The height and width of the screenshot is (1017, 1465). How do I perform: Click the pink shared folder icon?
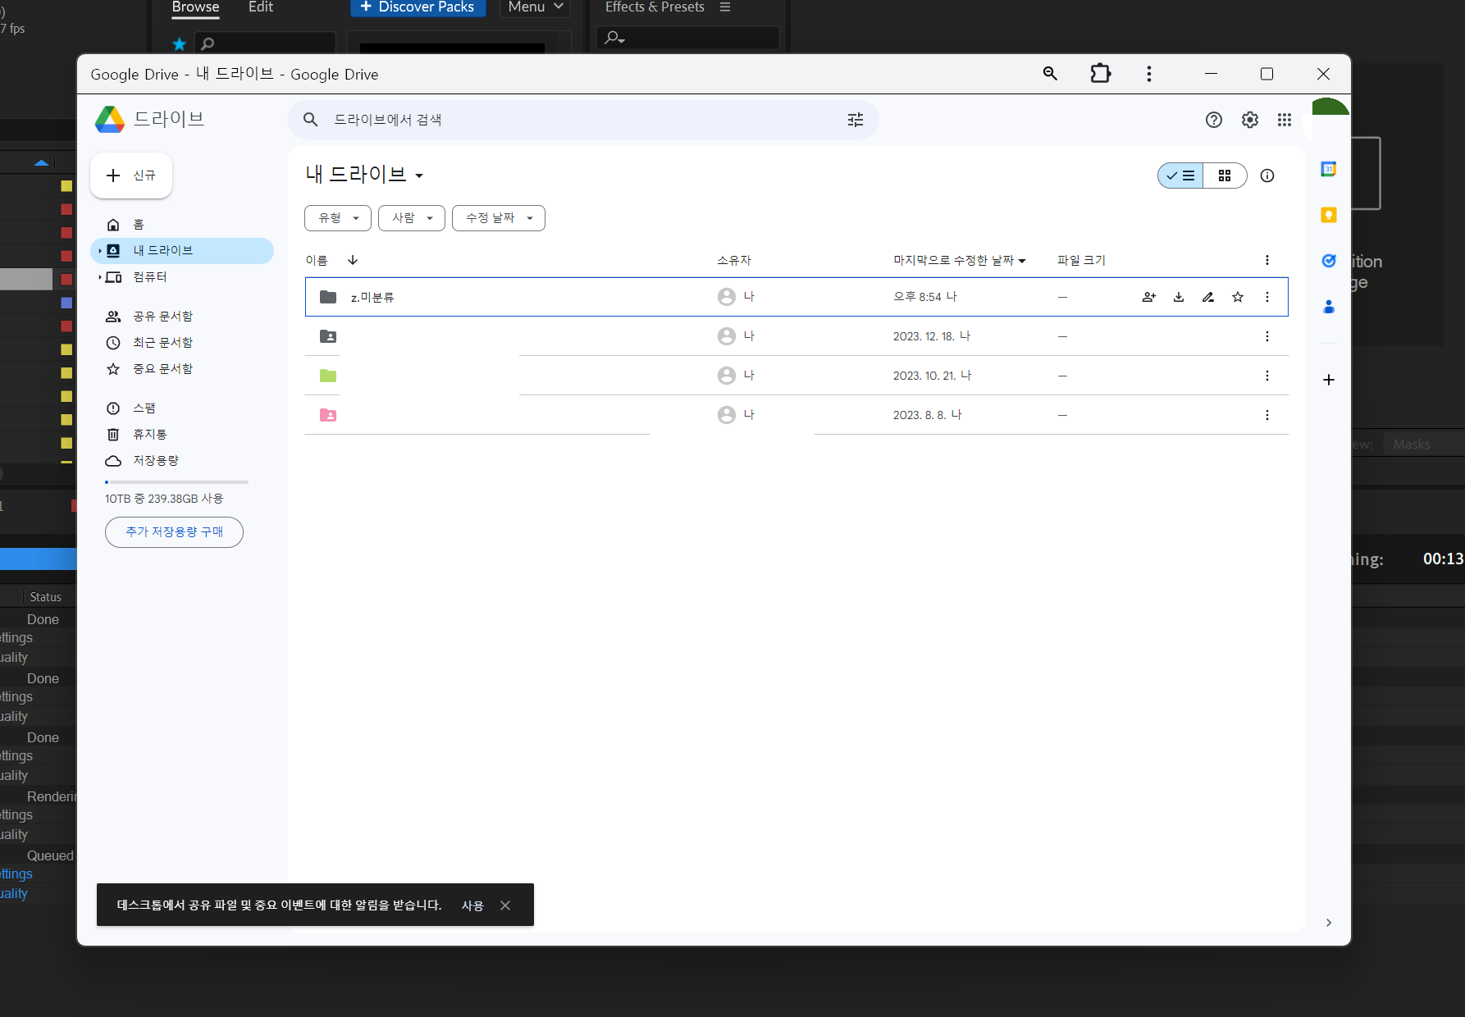click(x=328, y=415)
